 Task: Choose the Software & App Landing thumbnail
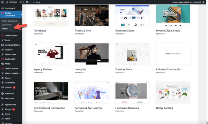click(x=92, y=92)
